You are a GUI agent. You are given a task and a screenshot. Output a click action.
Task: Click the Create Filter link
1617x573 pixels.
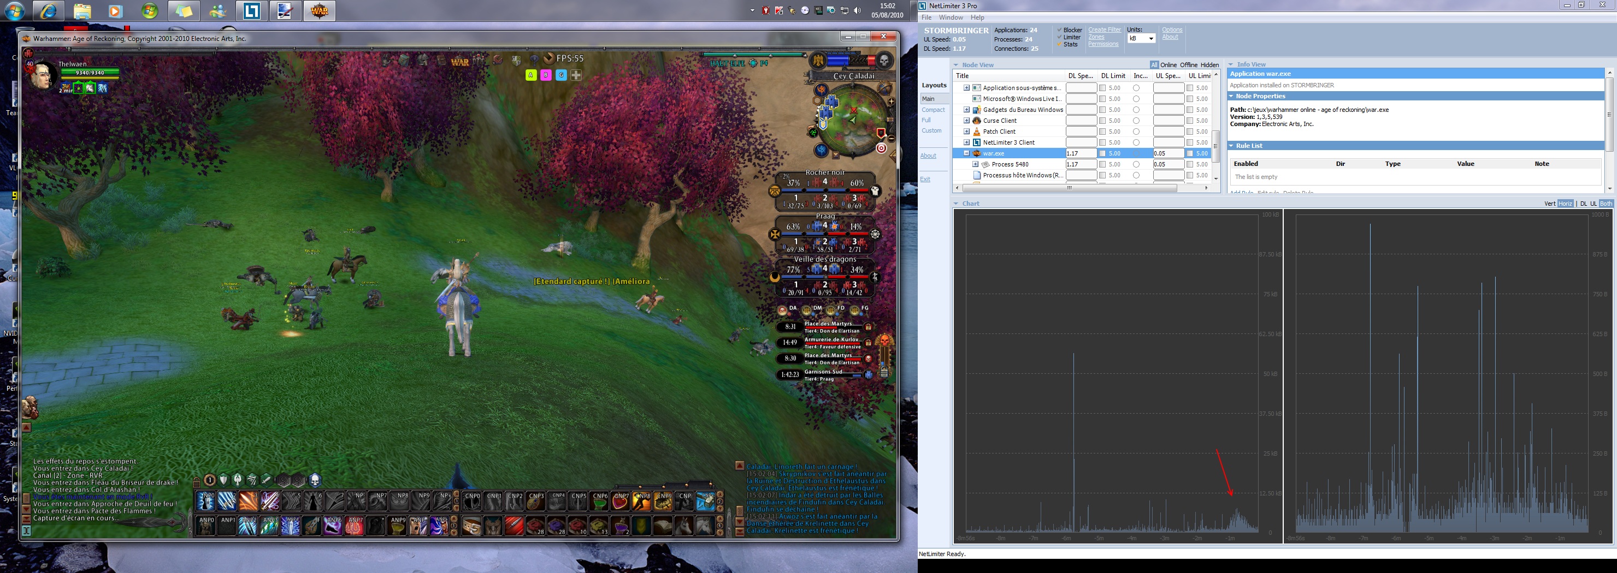coord(1104,30)
